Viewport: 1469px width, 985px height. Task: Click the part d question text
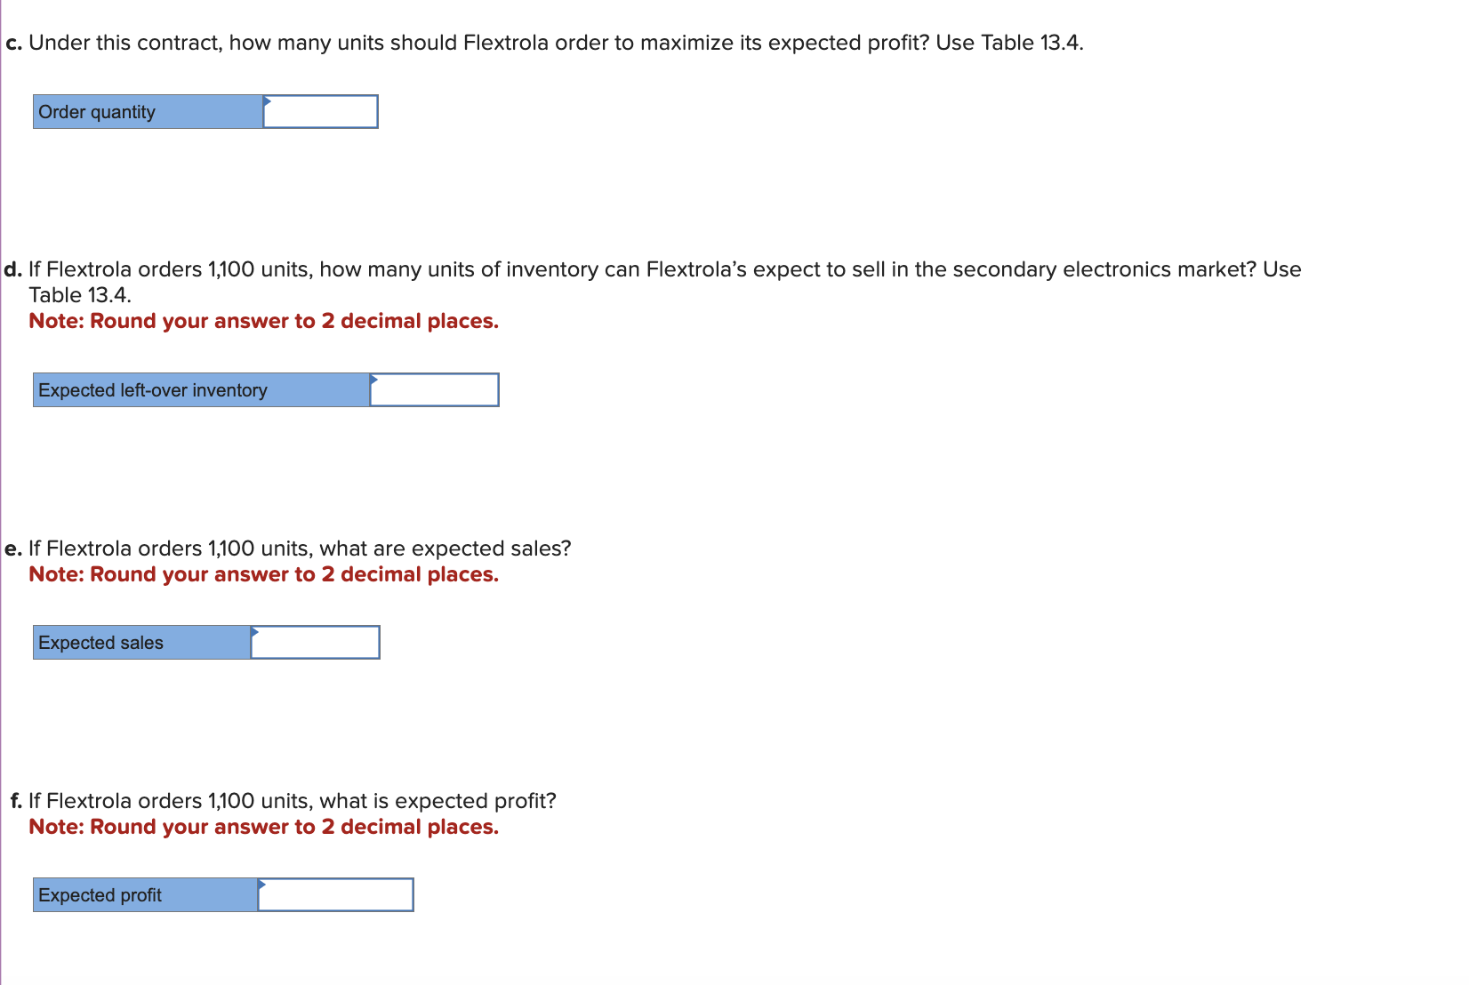pos(662,268)
